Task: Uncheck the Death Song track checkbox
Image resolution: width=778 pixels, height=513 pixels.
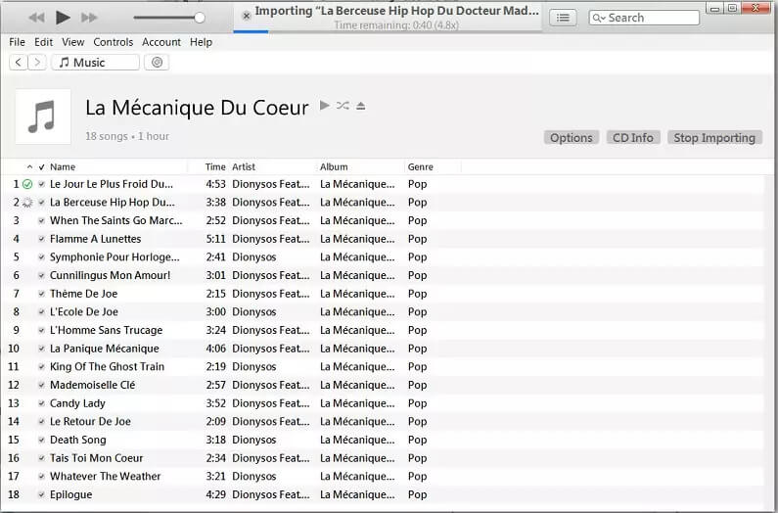Action: tap(42, 440)
